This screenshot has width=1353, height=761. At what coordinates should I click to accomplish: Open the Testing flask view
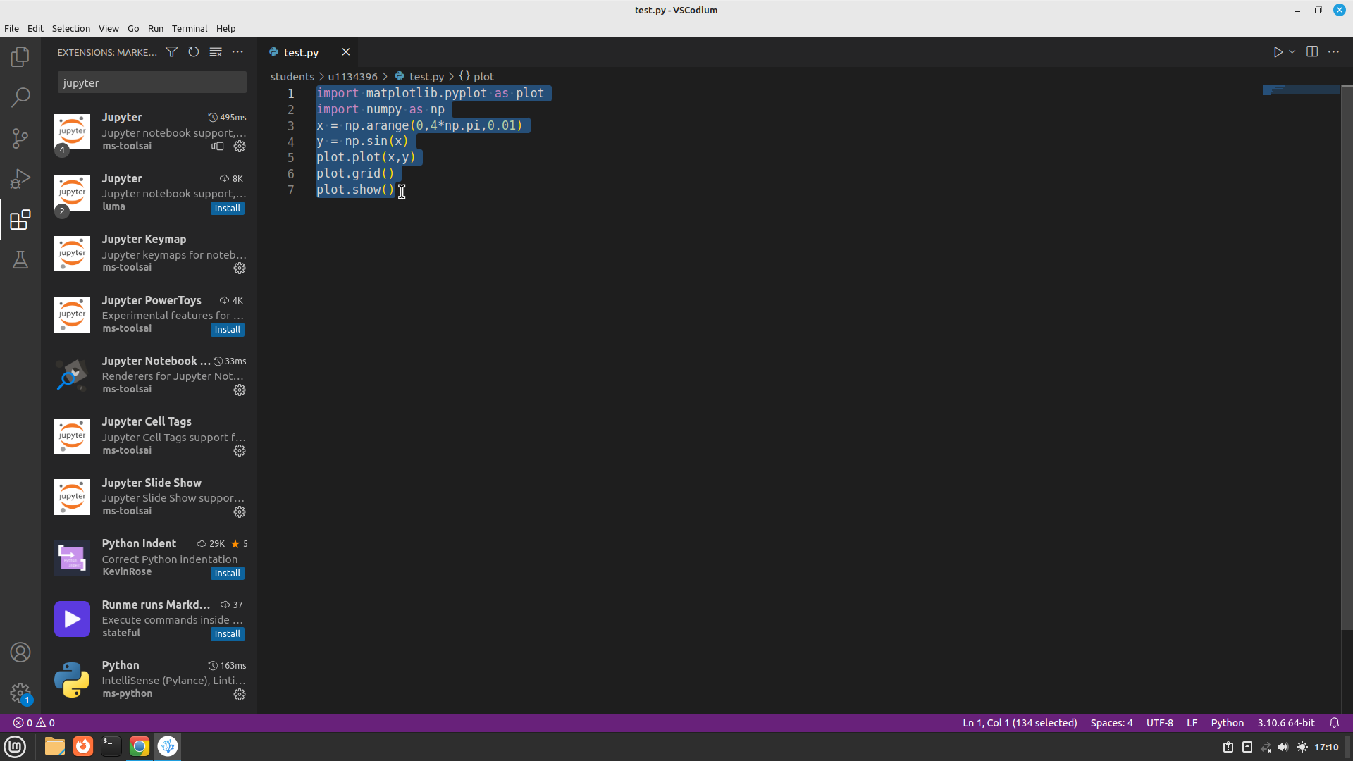pyautogui.click(x=20, y=260)
